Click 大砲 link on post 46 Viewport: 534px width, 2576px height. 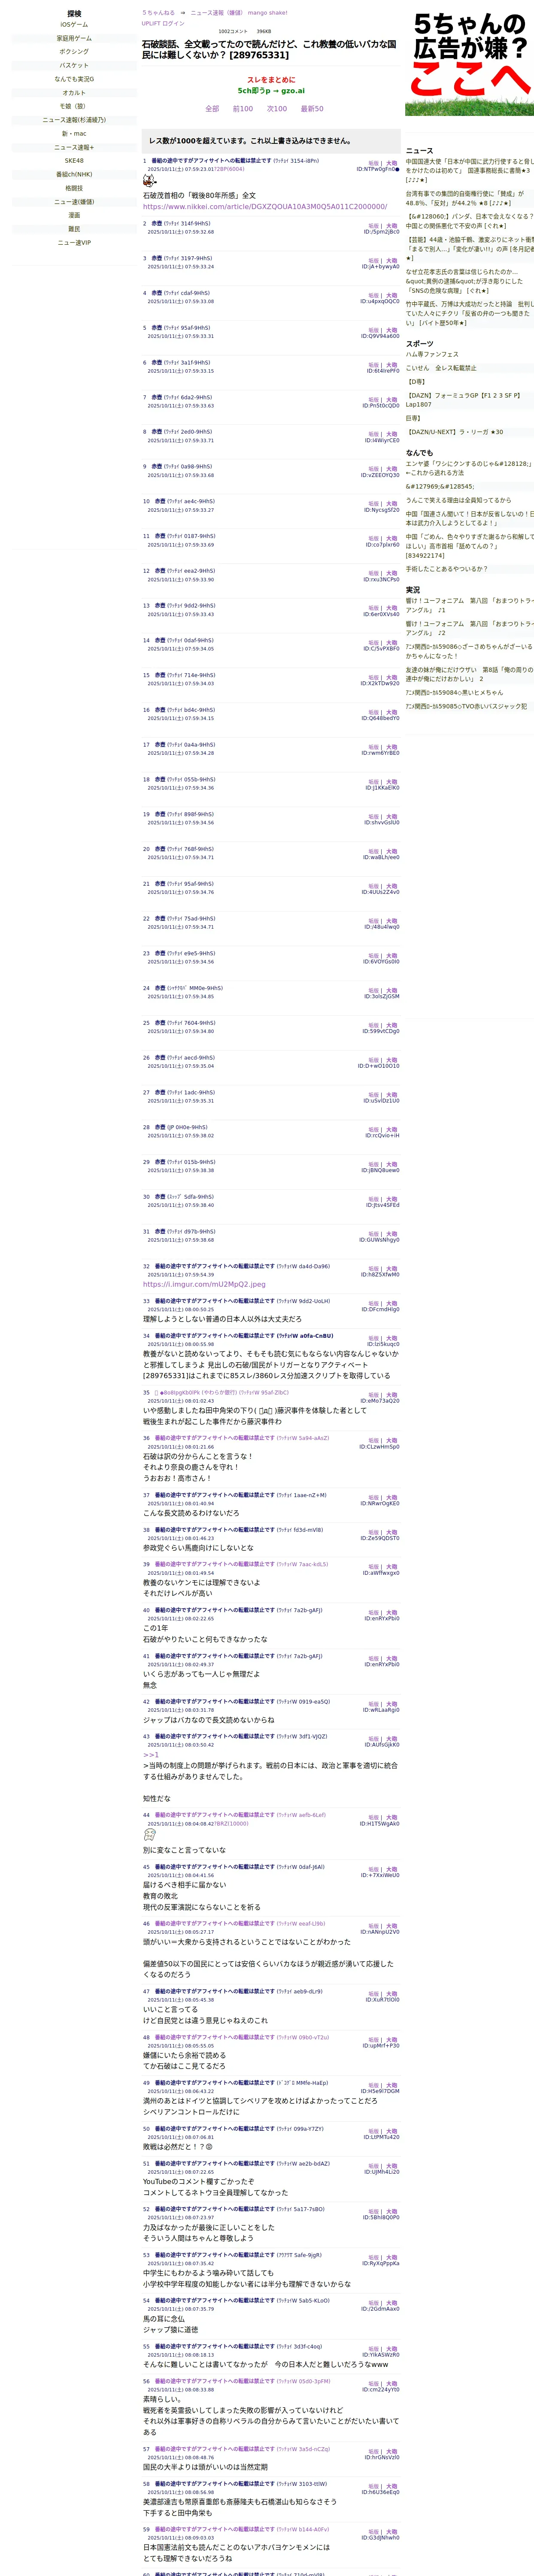click(392, 1926)
